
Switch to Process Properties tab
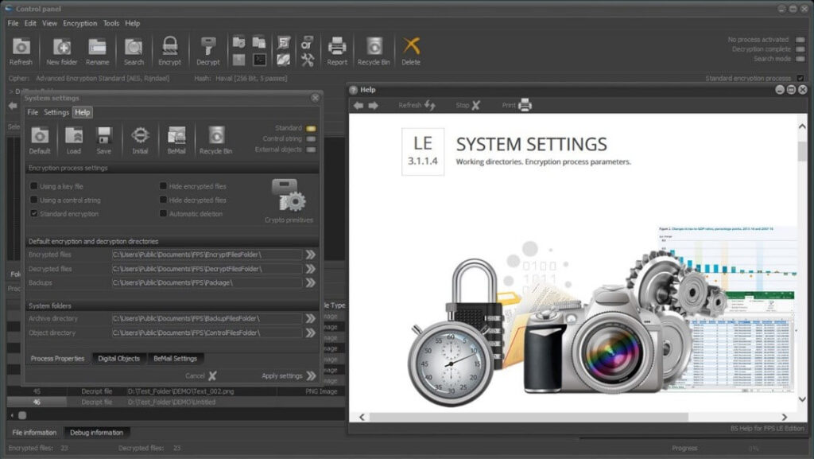[x=57, y=358]
